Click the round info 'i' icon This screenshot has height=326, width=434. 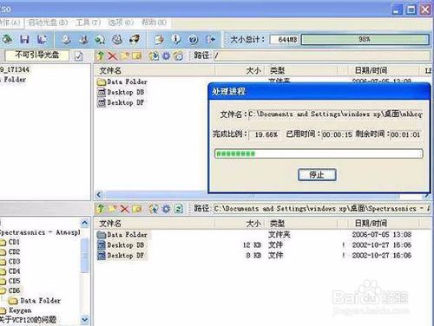click(x=176, y=39)
